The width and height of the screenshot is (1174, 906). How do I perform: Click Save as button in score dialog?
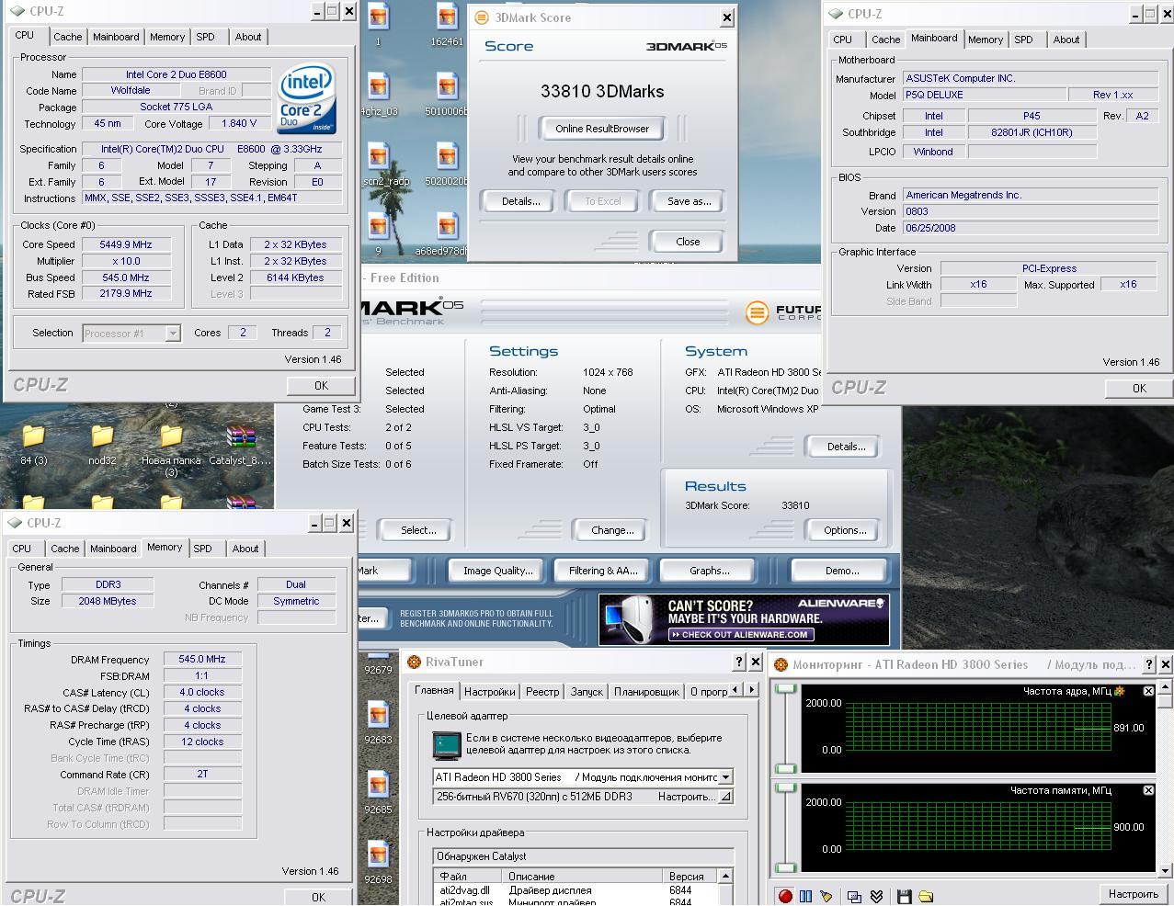[x=690, y=201]
